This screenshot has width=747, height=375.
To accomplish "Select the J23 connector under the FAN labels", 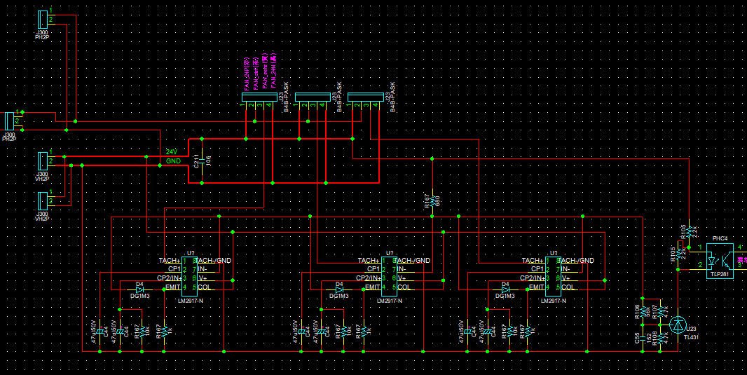I will pos(259,97).
